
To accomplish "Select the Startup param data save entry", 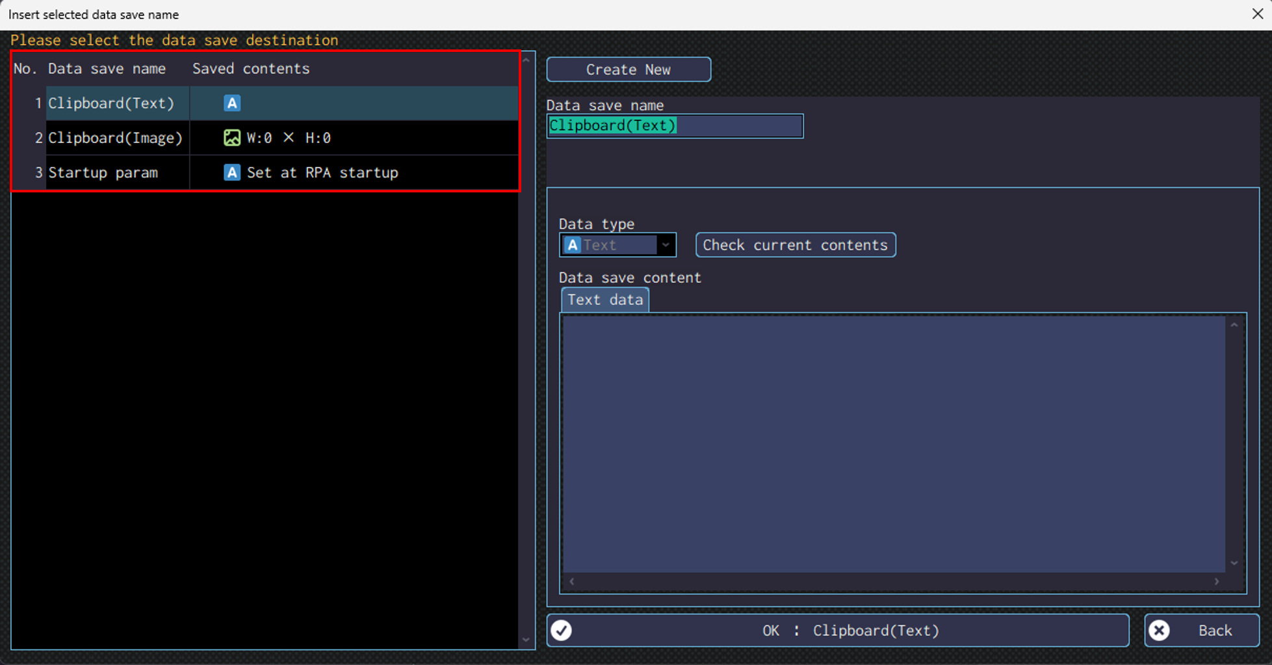I will click(x=103, y=172).
